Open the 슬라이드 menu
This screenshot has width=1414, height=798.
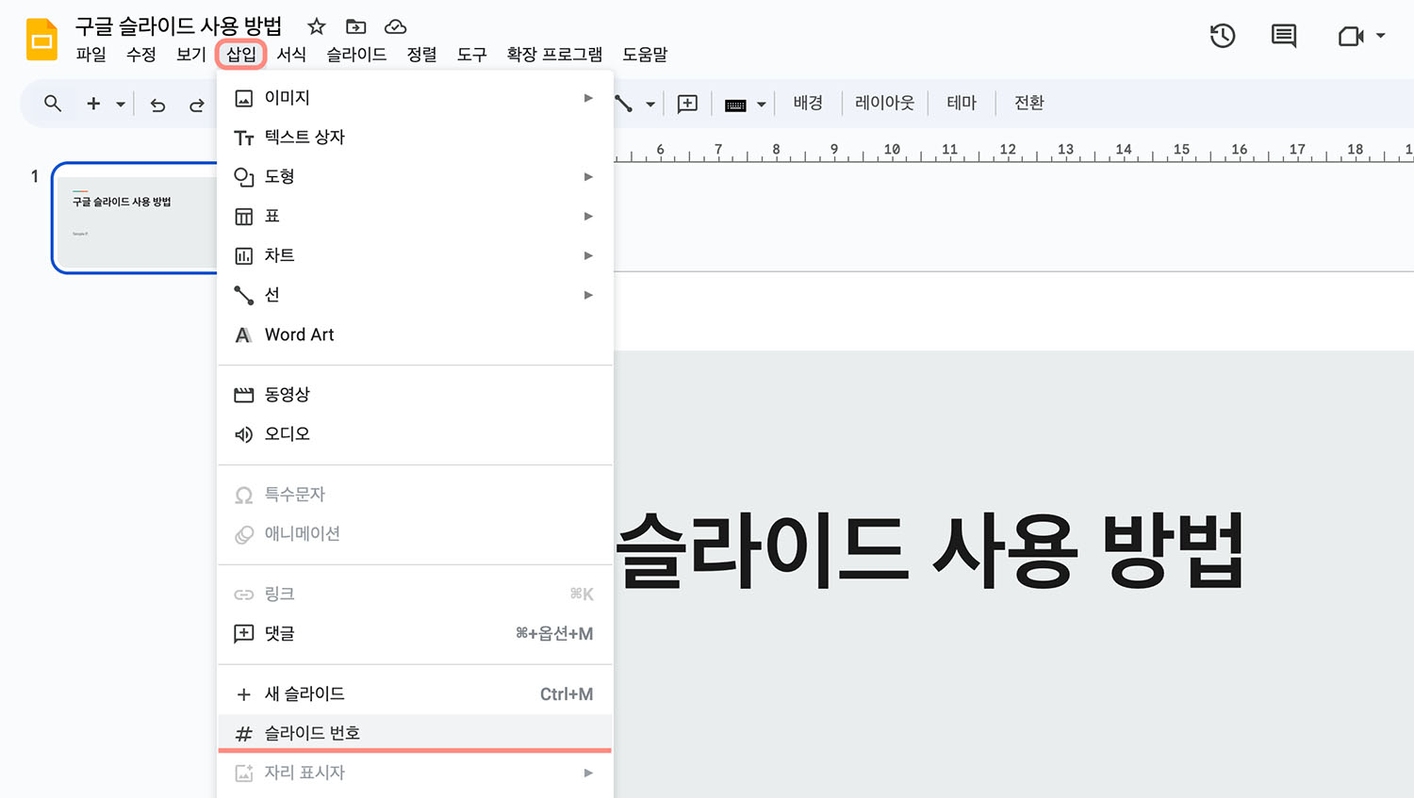point(356,55)
